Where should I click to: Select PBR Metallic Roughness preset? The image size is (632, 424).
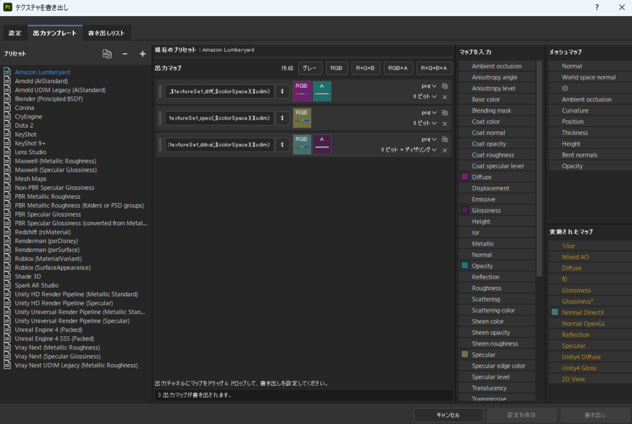click(x=48, y=197)
